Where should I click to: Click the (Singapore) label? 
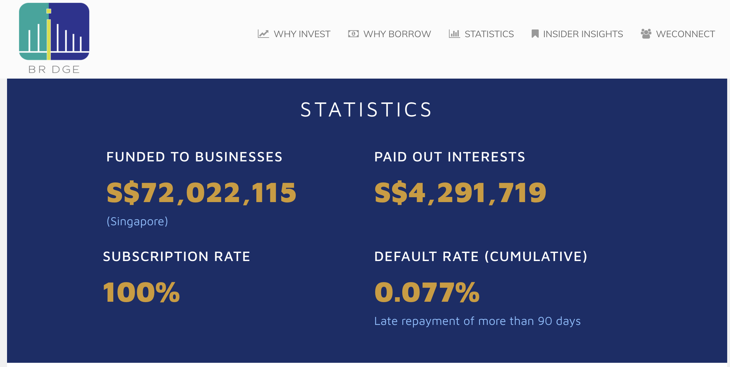(x=137, y=221)
